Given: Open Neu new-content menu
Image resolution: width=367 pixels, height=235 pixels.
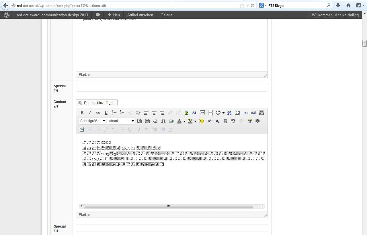Looking at the screenshot, I should tap(114, 15).
